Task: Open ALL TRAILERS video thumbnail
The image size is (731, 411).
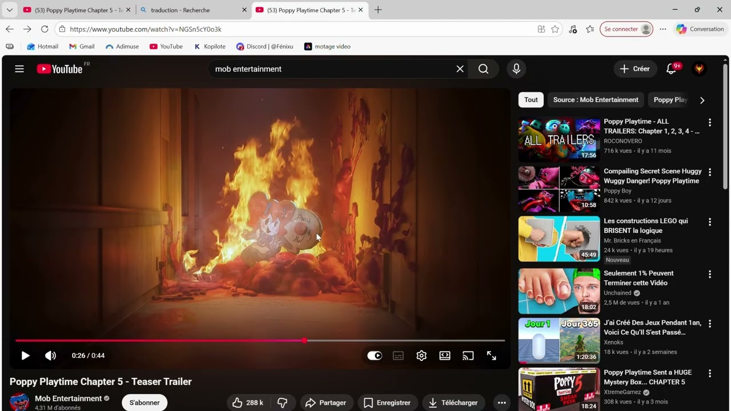Action: pos(559,139)
